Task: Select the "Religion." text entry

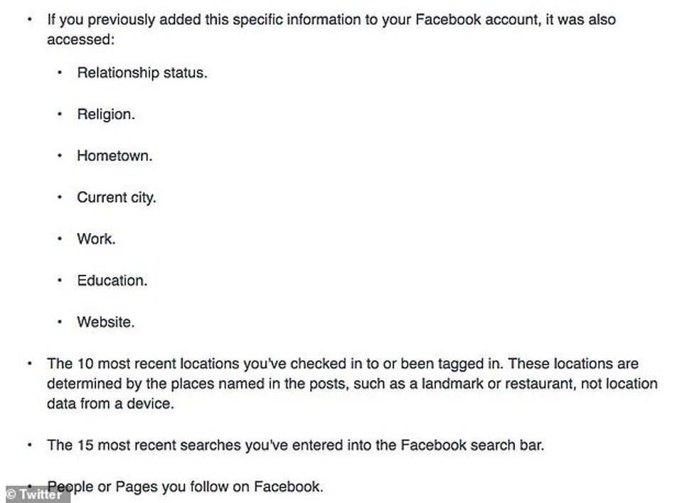Action: coord(105,114)
